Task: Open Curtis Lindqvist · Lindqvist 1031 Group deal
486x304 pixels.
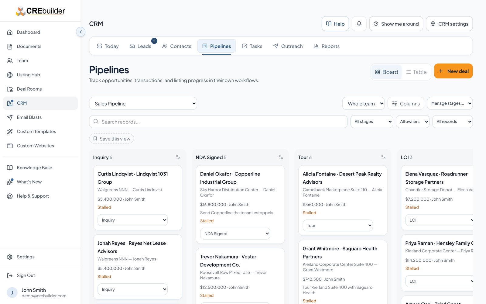Action: pos(133,178)
